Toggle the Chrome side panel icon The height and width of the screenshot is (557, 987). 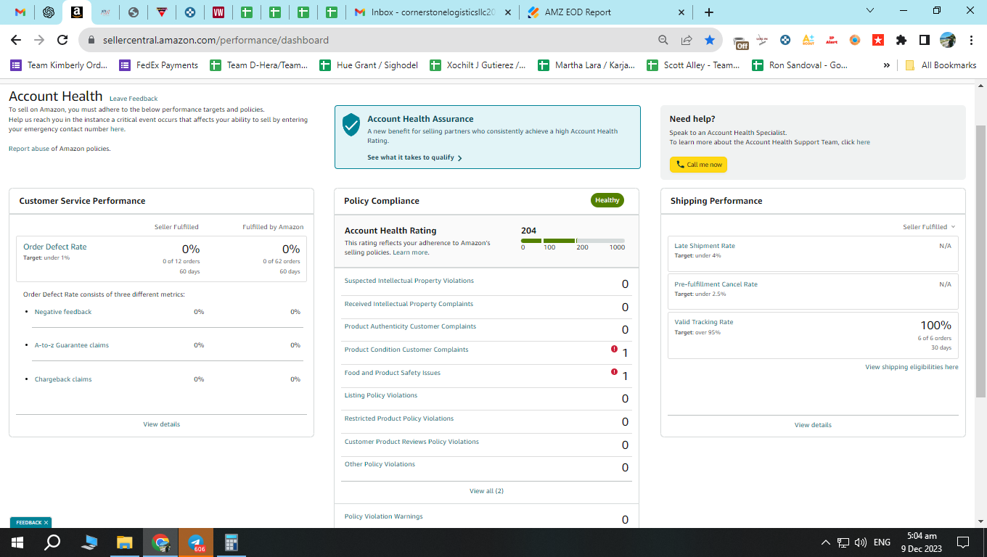(x=925, y=40)
